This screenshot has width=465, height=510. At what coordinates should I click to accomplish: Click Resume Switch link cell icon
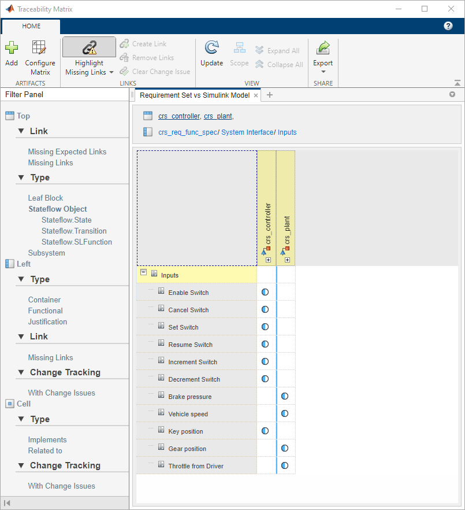click(x=265, y=344)
